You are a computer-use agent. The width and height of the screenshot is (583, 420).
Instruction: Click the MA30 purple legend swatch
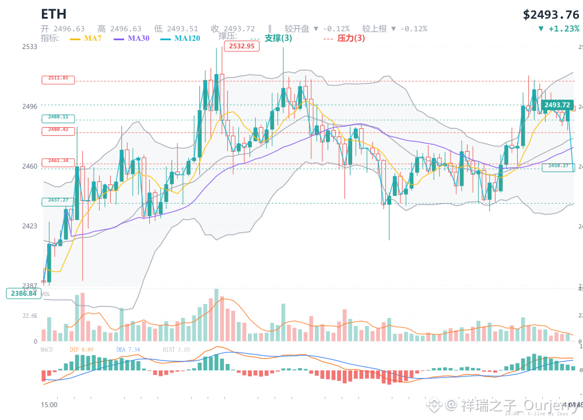pos(119,38)
